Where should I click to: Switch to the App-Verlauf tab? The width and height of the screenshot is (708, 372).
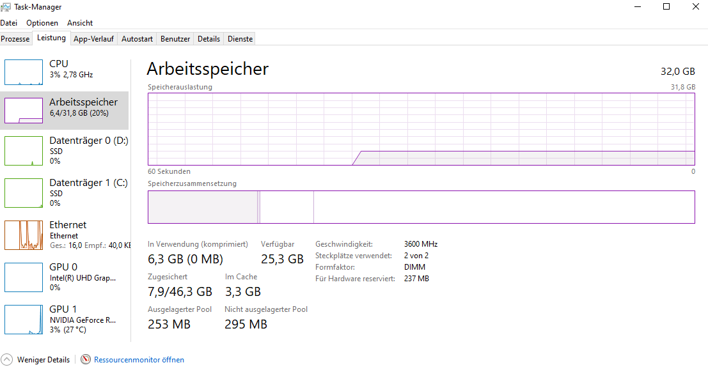[x=93, y=39]
